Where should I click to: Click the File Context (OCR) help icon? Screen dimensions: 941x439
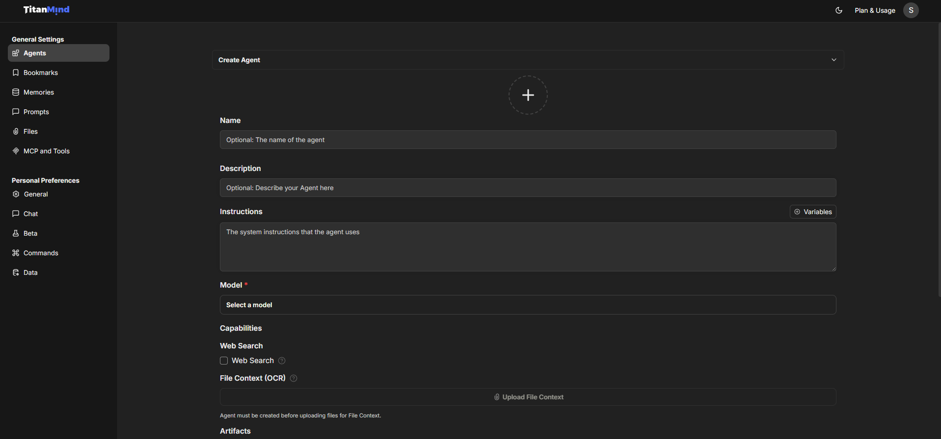294,378
